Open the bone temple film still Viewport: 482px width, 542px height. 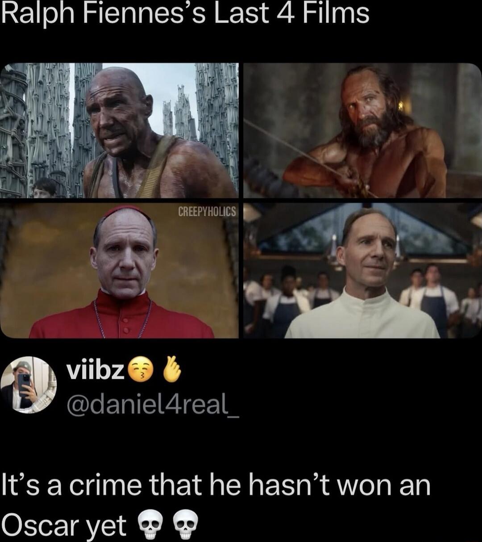[119, 130]
